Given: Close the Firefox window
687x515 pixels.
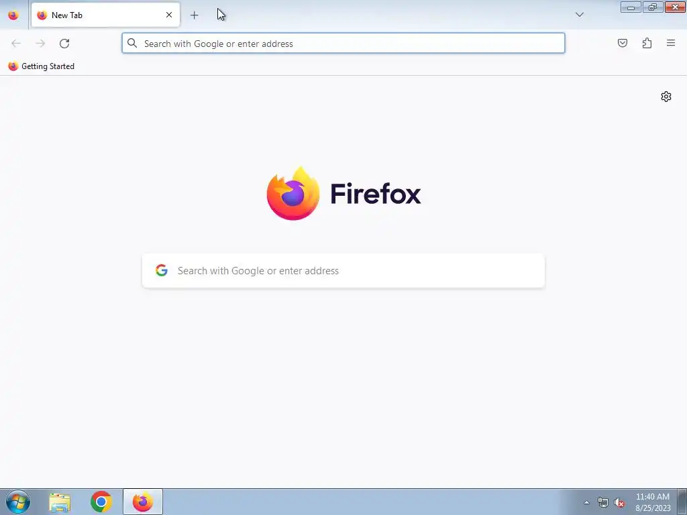Looking at the screenshot, I should tap(675, 7).
